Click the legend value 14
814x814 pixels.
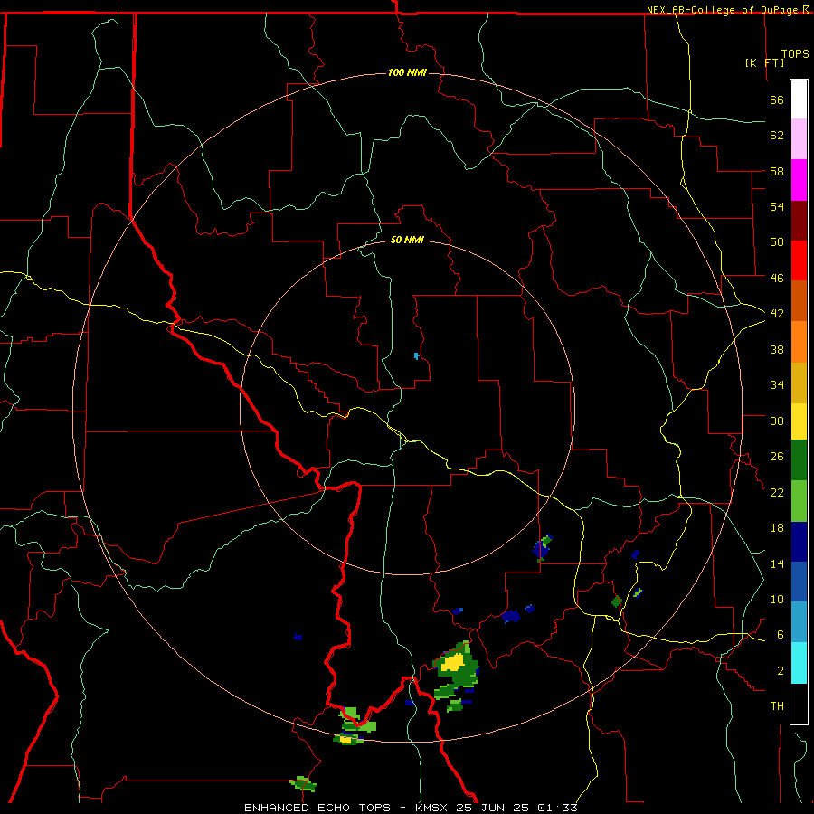click(x=777, y=563)
